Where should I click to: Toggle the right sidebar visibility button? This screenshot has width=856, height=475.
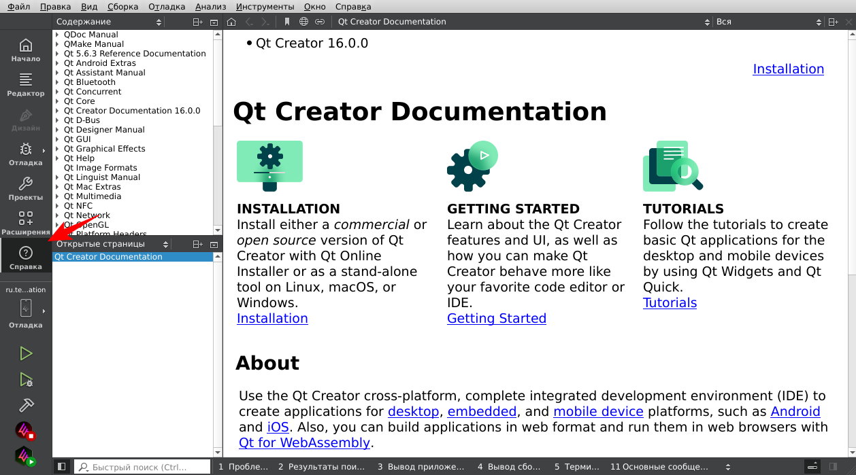832,467
